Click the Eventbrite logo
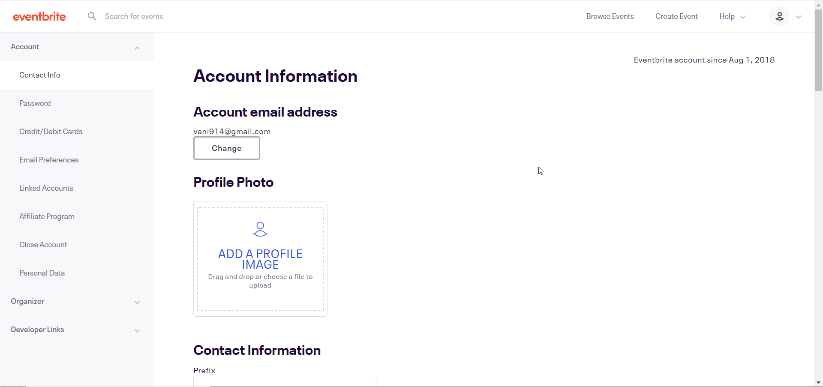Screen dimensions: 823x387 [39, 16]
